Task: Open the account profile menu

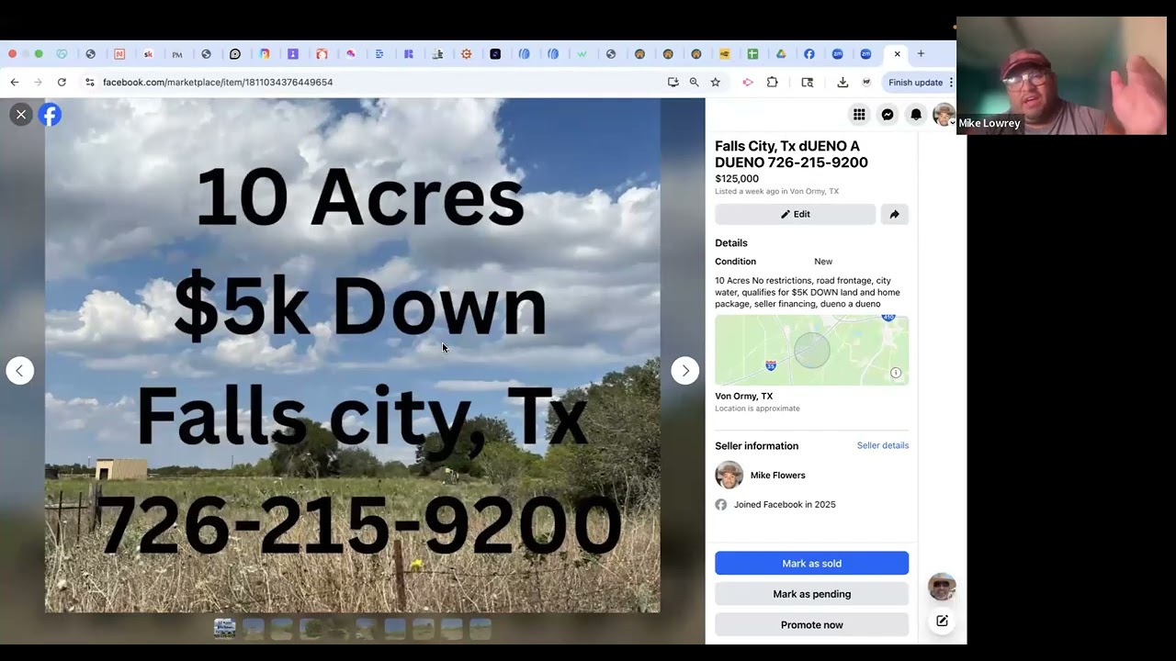Action: 944,115
